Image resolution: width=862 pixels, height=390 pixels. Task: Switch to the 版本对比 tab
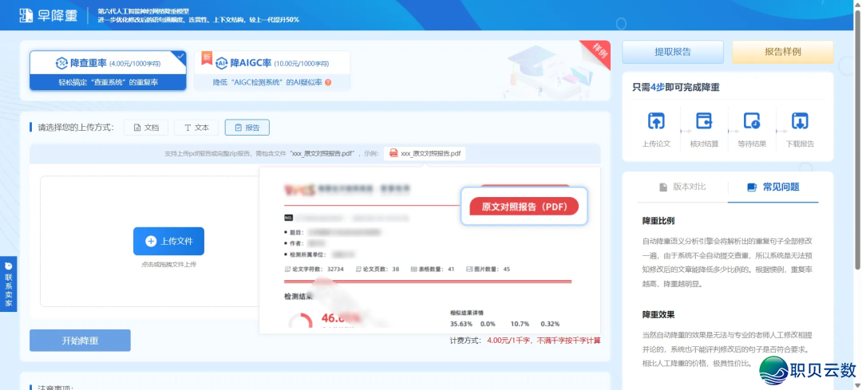682,187
